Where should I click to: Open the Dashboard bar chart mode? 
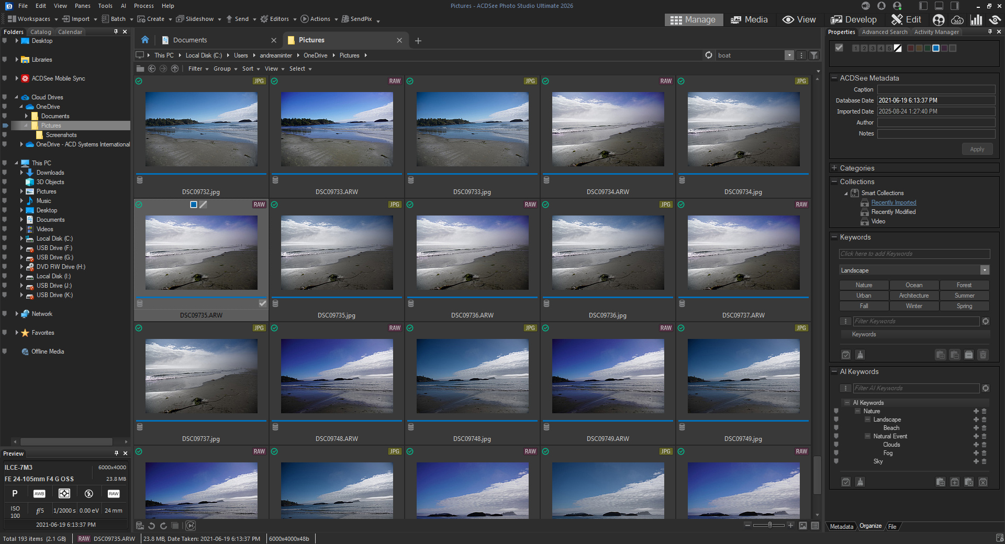(x=976, y=20)
